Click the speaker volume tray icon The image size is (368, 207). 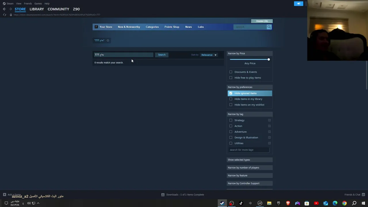pyautogui.click(x=29, y=203)
